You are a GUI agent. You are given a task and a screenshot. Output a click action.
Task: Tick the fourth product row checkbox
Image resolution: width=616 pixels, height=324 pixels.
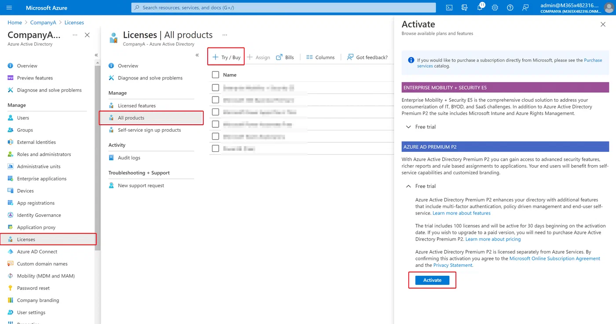[x=216, y=124]
